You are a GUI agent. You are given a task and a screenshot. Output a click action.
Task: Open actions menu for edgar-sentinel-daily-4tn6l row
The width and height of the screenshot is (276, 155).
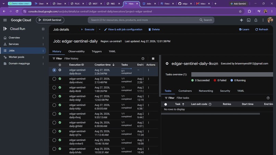pos(148,88)
